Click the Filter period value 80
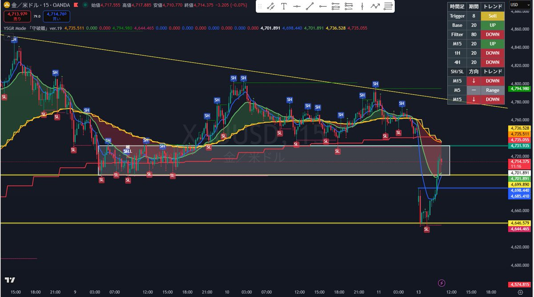 click(473, 35)
